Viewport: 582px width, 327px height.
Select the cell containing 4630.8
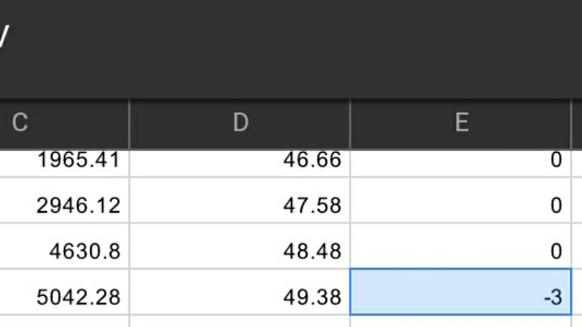[64, 246]
